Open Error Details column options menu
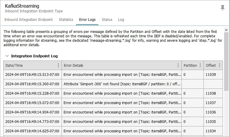The height and width of the screenshot is (137, 230). pos(178,66)
